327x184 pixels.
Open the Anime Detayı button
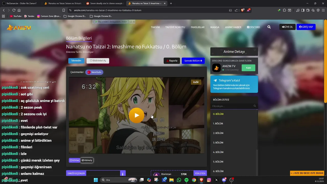234,52
